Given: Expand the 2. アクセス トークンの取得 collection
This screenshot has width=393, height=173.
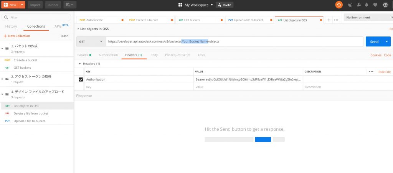Looking at the screenshot, I should [2, 79].
